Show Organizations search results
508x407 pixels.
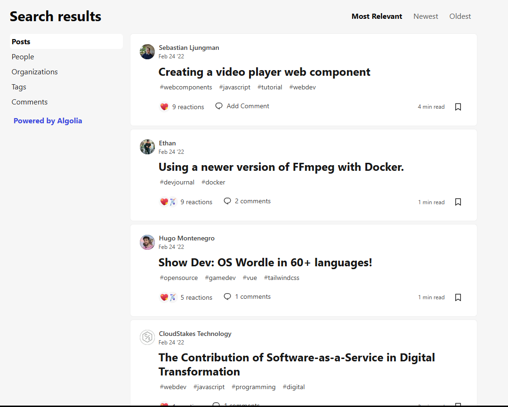tap(35, 72)
